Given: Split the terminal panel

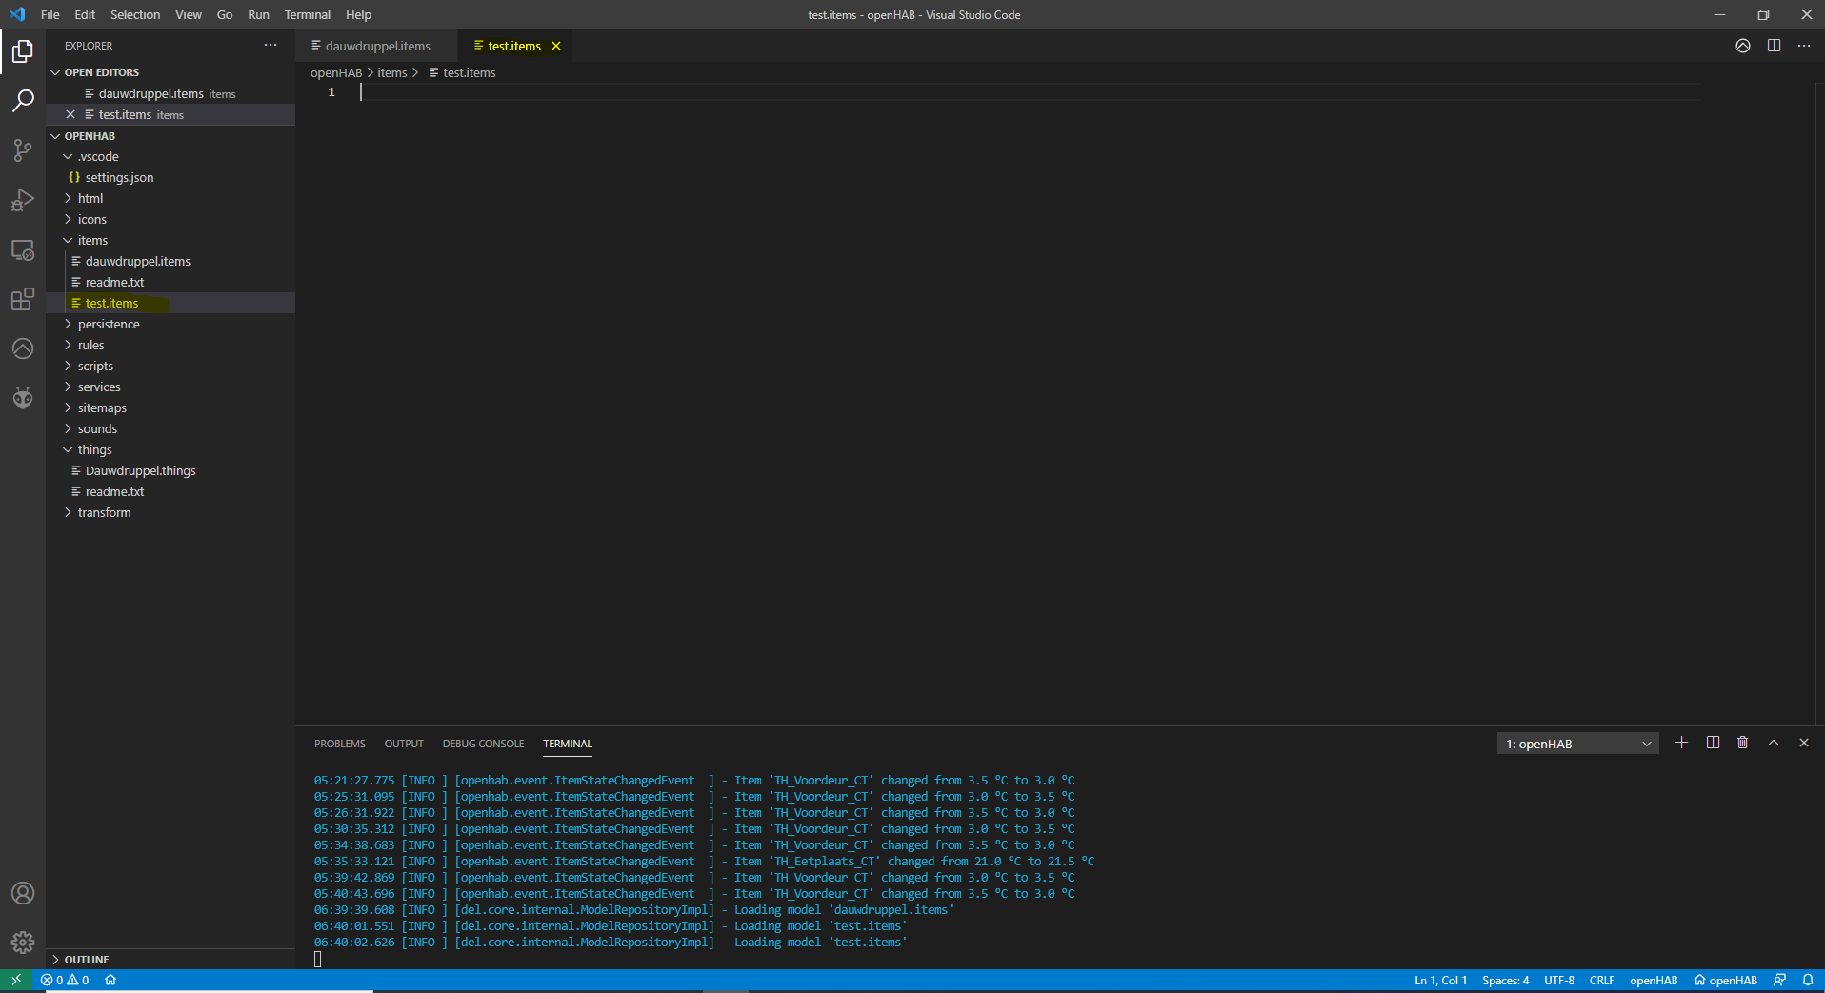Looking at the screenshot, I should pos(1713,743).
